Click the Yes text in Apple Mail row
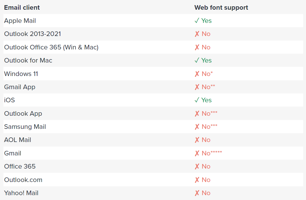306x200 pixels. click(x=207, y=21)
